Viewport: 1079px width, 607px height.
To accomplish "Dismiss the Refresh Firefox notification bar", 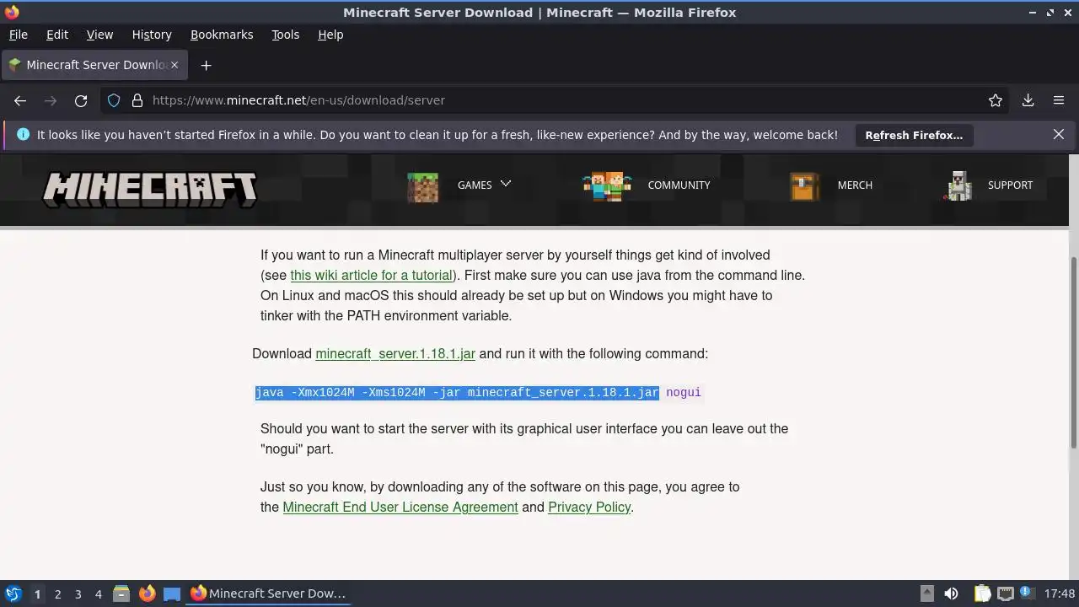I will tap(1059, 135).
